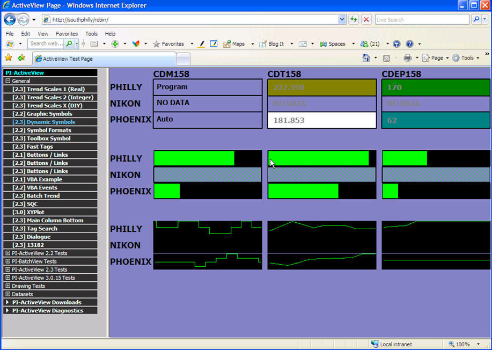
Task: Open the Live Search options dropdown arrow
Action: point(485,19)
